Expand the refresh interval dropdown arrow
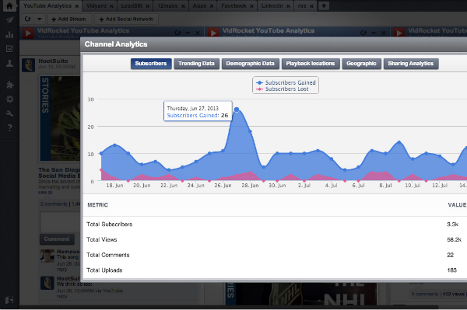 pyautogui.click(x=40, y=19)
